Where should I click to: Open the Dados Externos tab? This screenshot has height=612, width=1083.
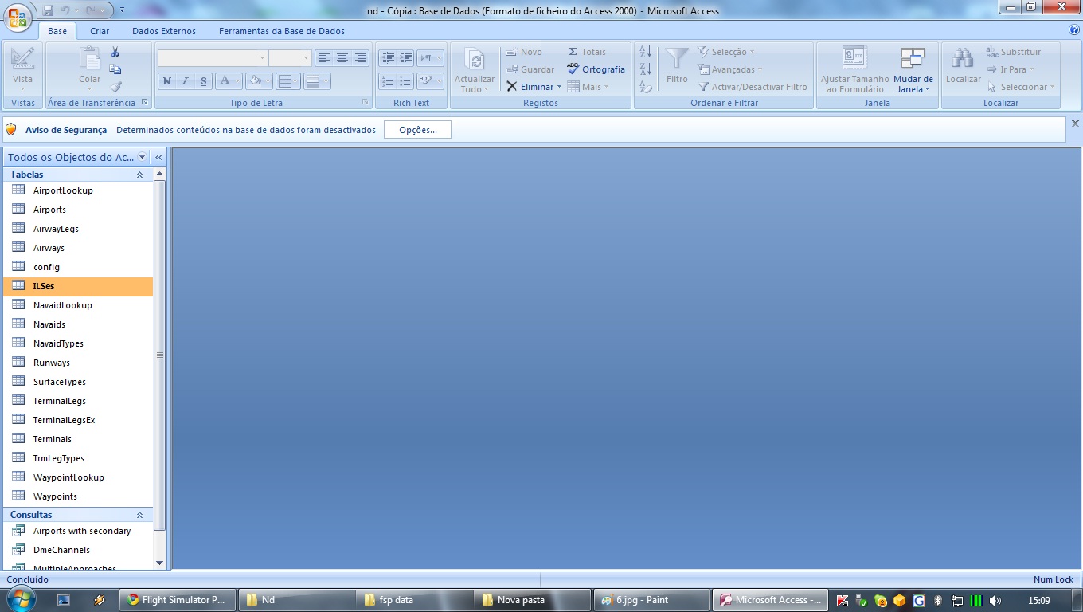[x=163, y=31]
